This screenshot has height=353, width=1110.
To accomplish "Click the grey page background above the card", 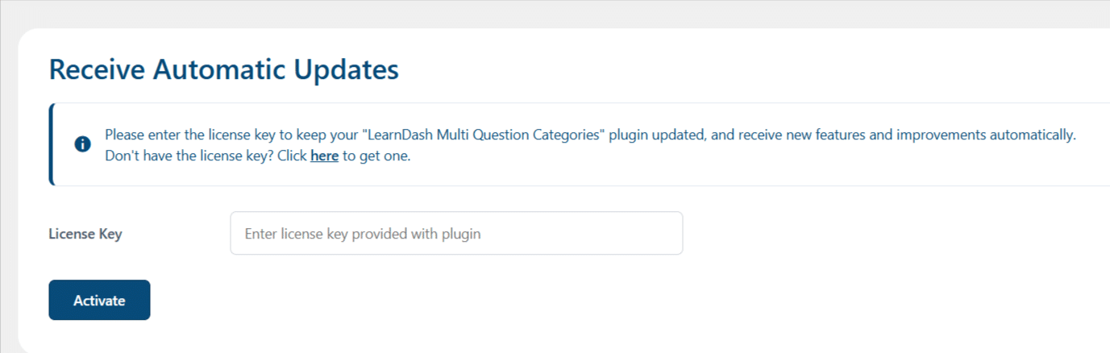I will pyautogui.click(x=555, y=13).
